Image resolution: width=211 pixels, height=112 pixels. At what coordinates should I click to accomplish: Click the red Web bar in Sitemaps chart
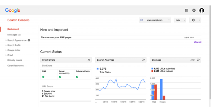(x=156, y=92)
